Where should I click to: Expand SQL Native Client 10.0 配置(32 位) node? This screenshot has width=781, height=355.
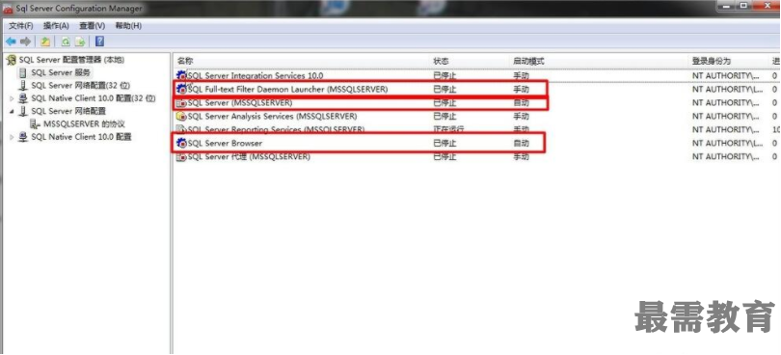[x=12, y=98]
